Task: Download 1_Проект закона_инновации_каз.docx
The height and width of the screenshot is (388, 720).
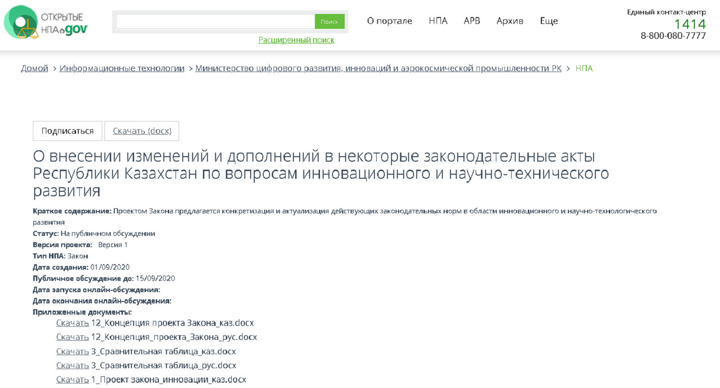Action: 72,380
